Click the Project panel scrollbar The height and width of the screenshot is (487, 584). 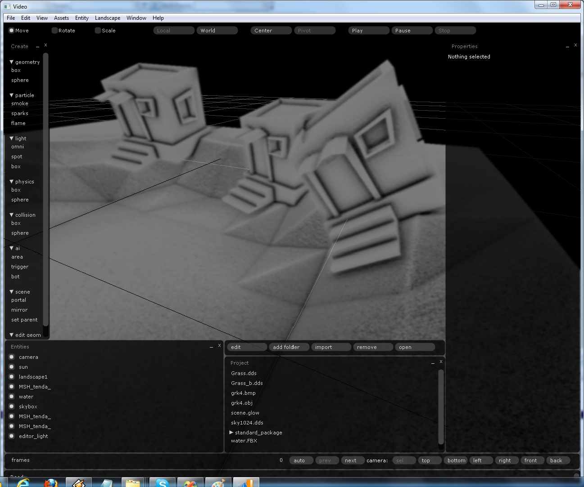[x=441, y=407]
